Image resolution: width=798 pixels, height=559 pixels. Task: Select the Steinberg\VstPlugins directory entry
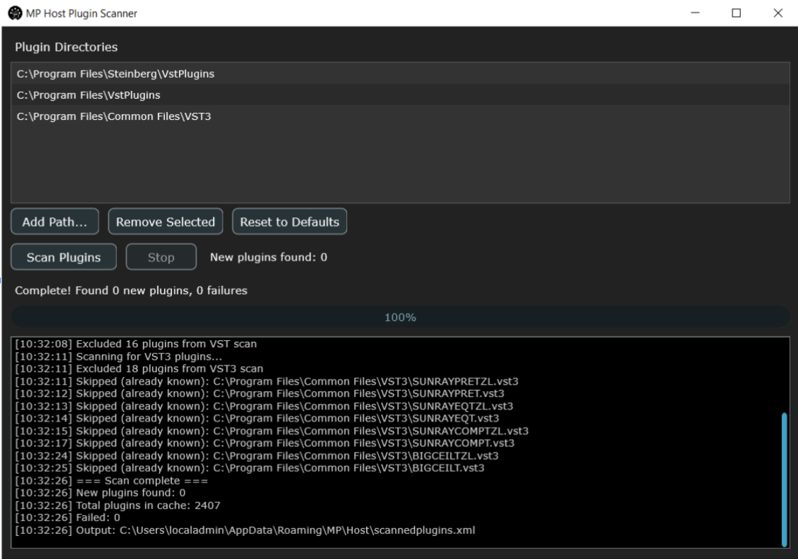click(x=115, y=74)
